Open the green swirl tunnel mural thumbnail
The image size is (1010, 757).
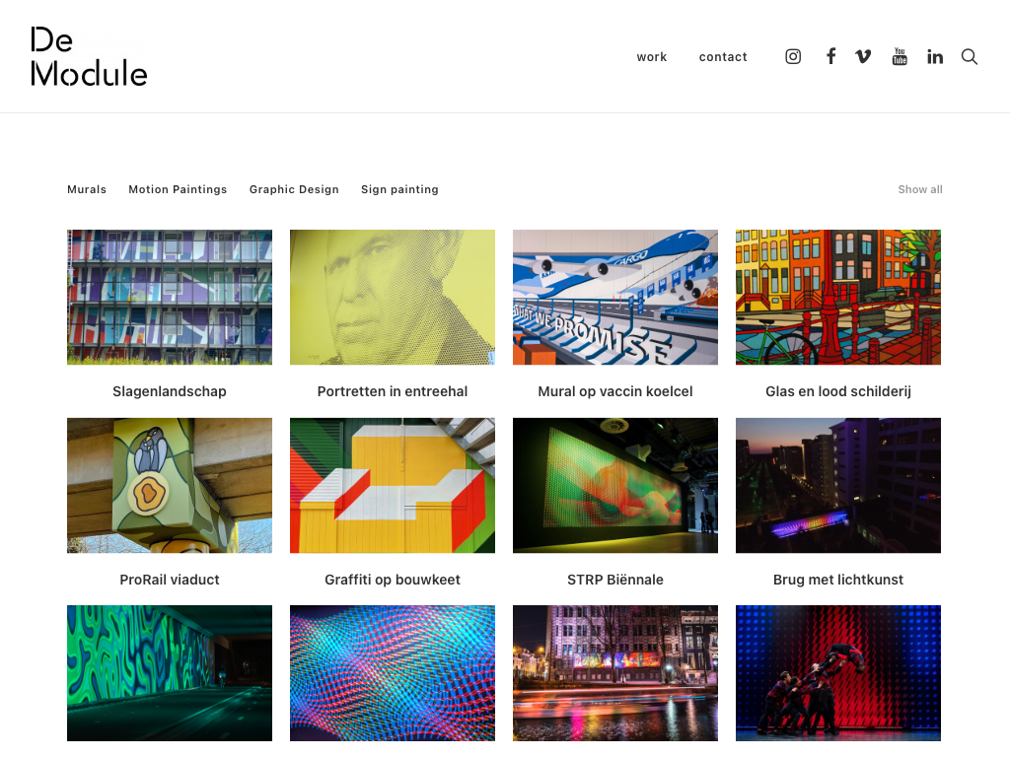point(170,673)
